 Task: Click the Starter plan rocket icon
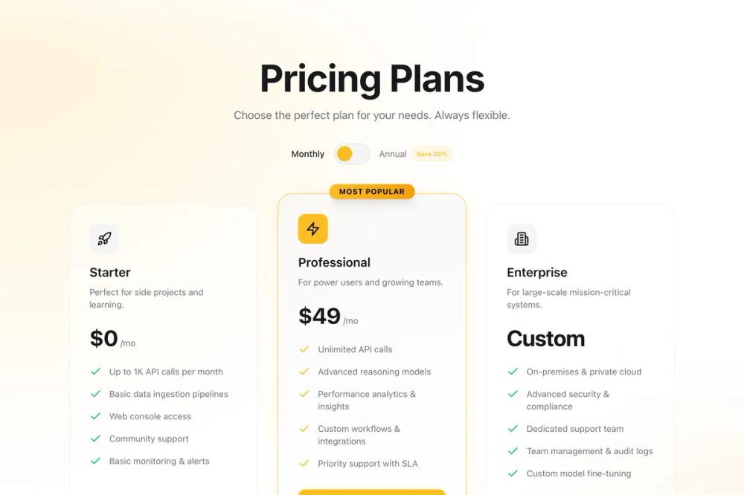[103, 238]
